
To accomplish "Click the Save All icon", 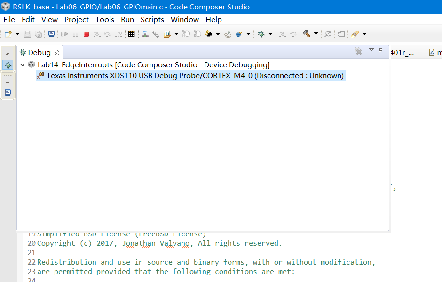I will 38,34.
